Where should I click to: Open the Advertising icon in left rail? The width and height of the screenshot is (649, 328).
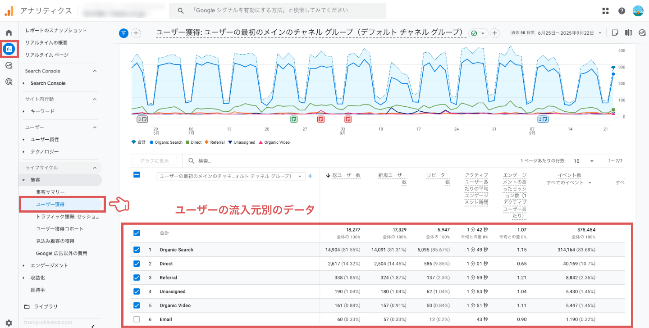(9, 82)
